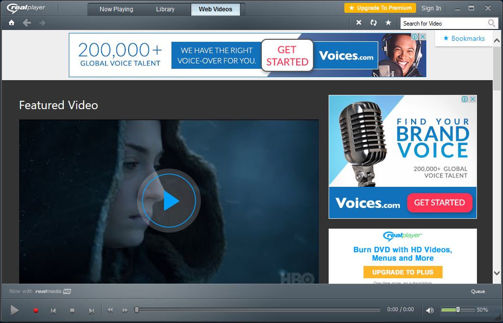Stop playback
Viewport: 503px width, 323px height.
[x=72, y=311]
